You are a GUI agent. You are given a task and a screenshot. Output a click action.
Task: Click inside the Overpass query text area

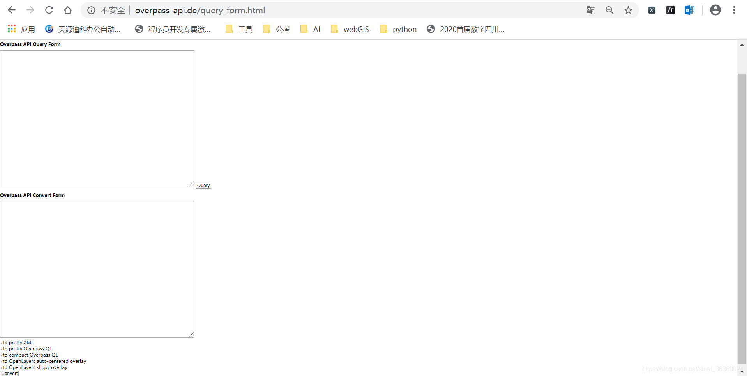(97, 117)
